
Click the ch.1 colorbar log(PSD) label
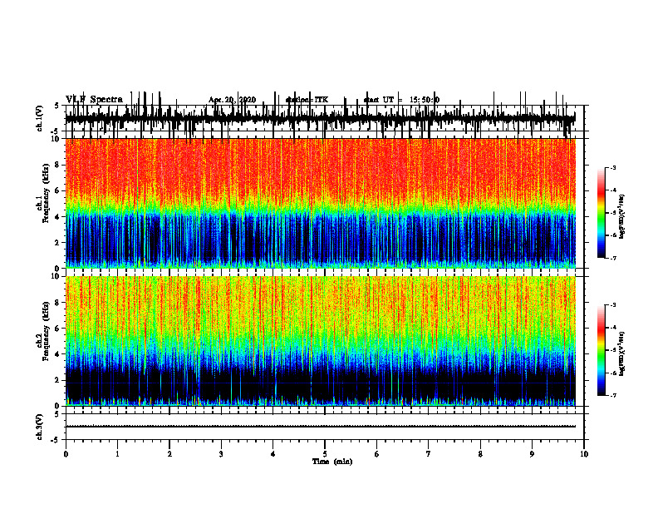(621, 216)
